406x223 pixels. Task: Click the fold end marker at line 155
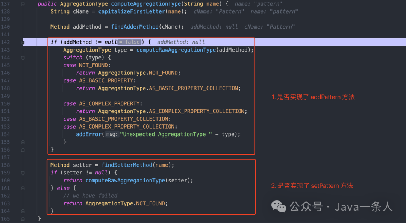23,142
